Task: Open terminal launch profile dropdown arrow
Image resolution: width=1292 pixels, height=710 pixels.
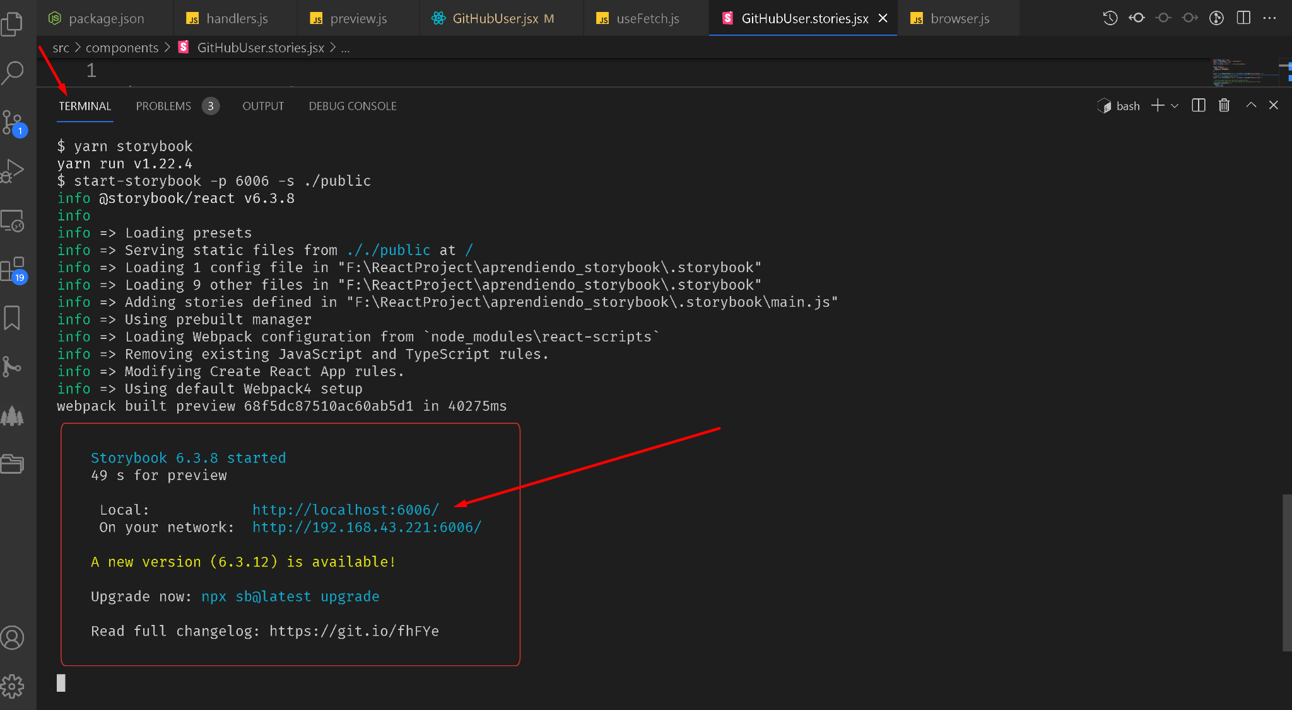Action: click(x=1175, y=106)
